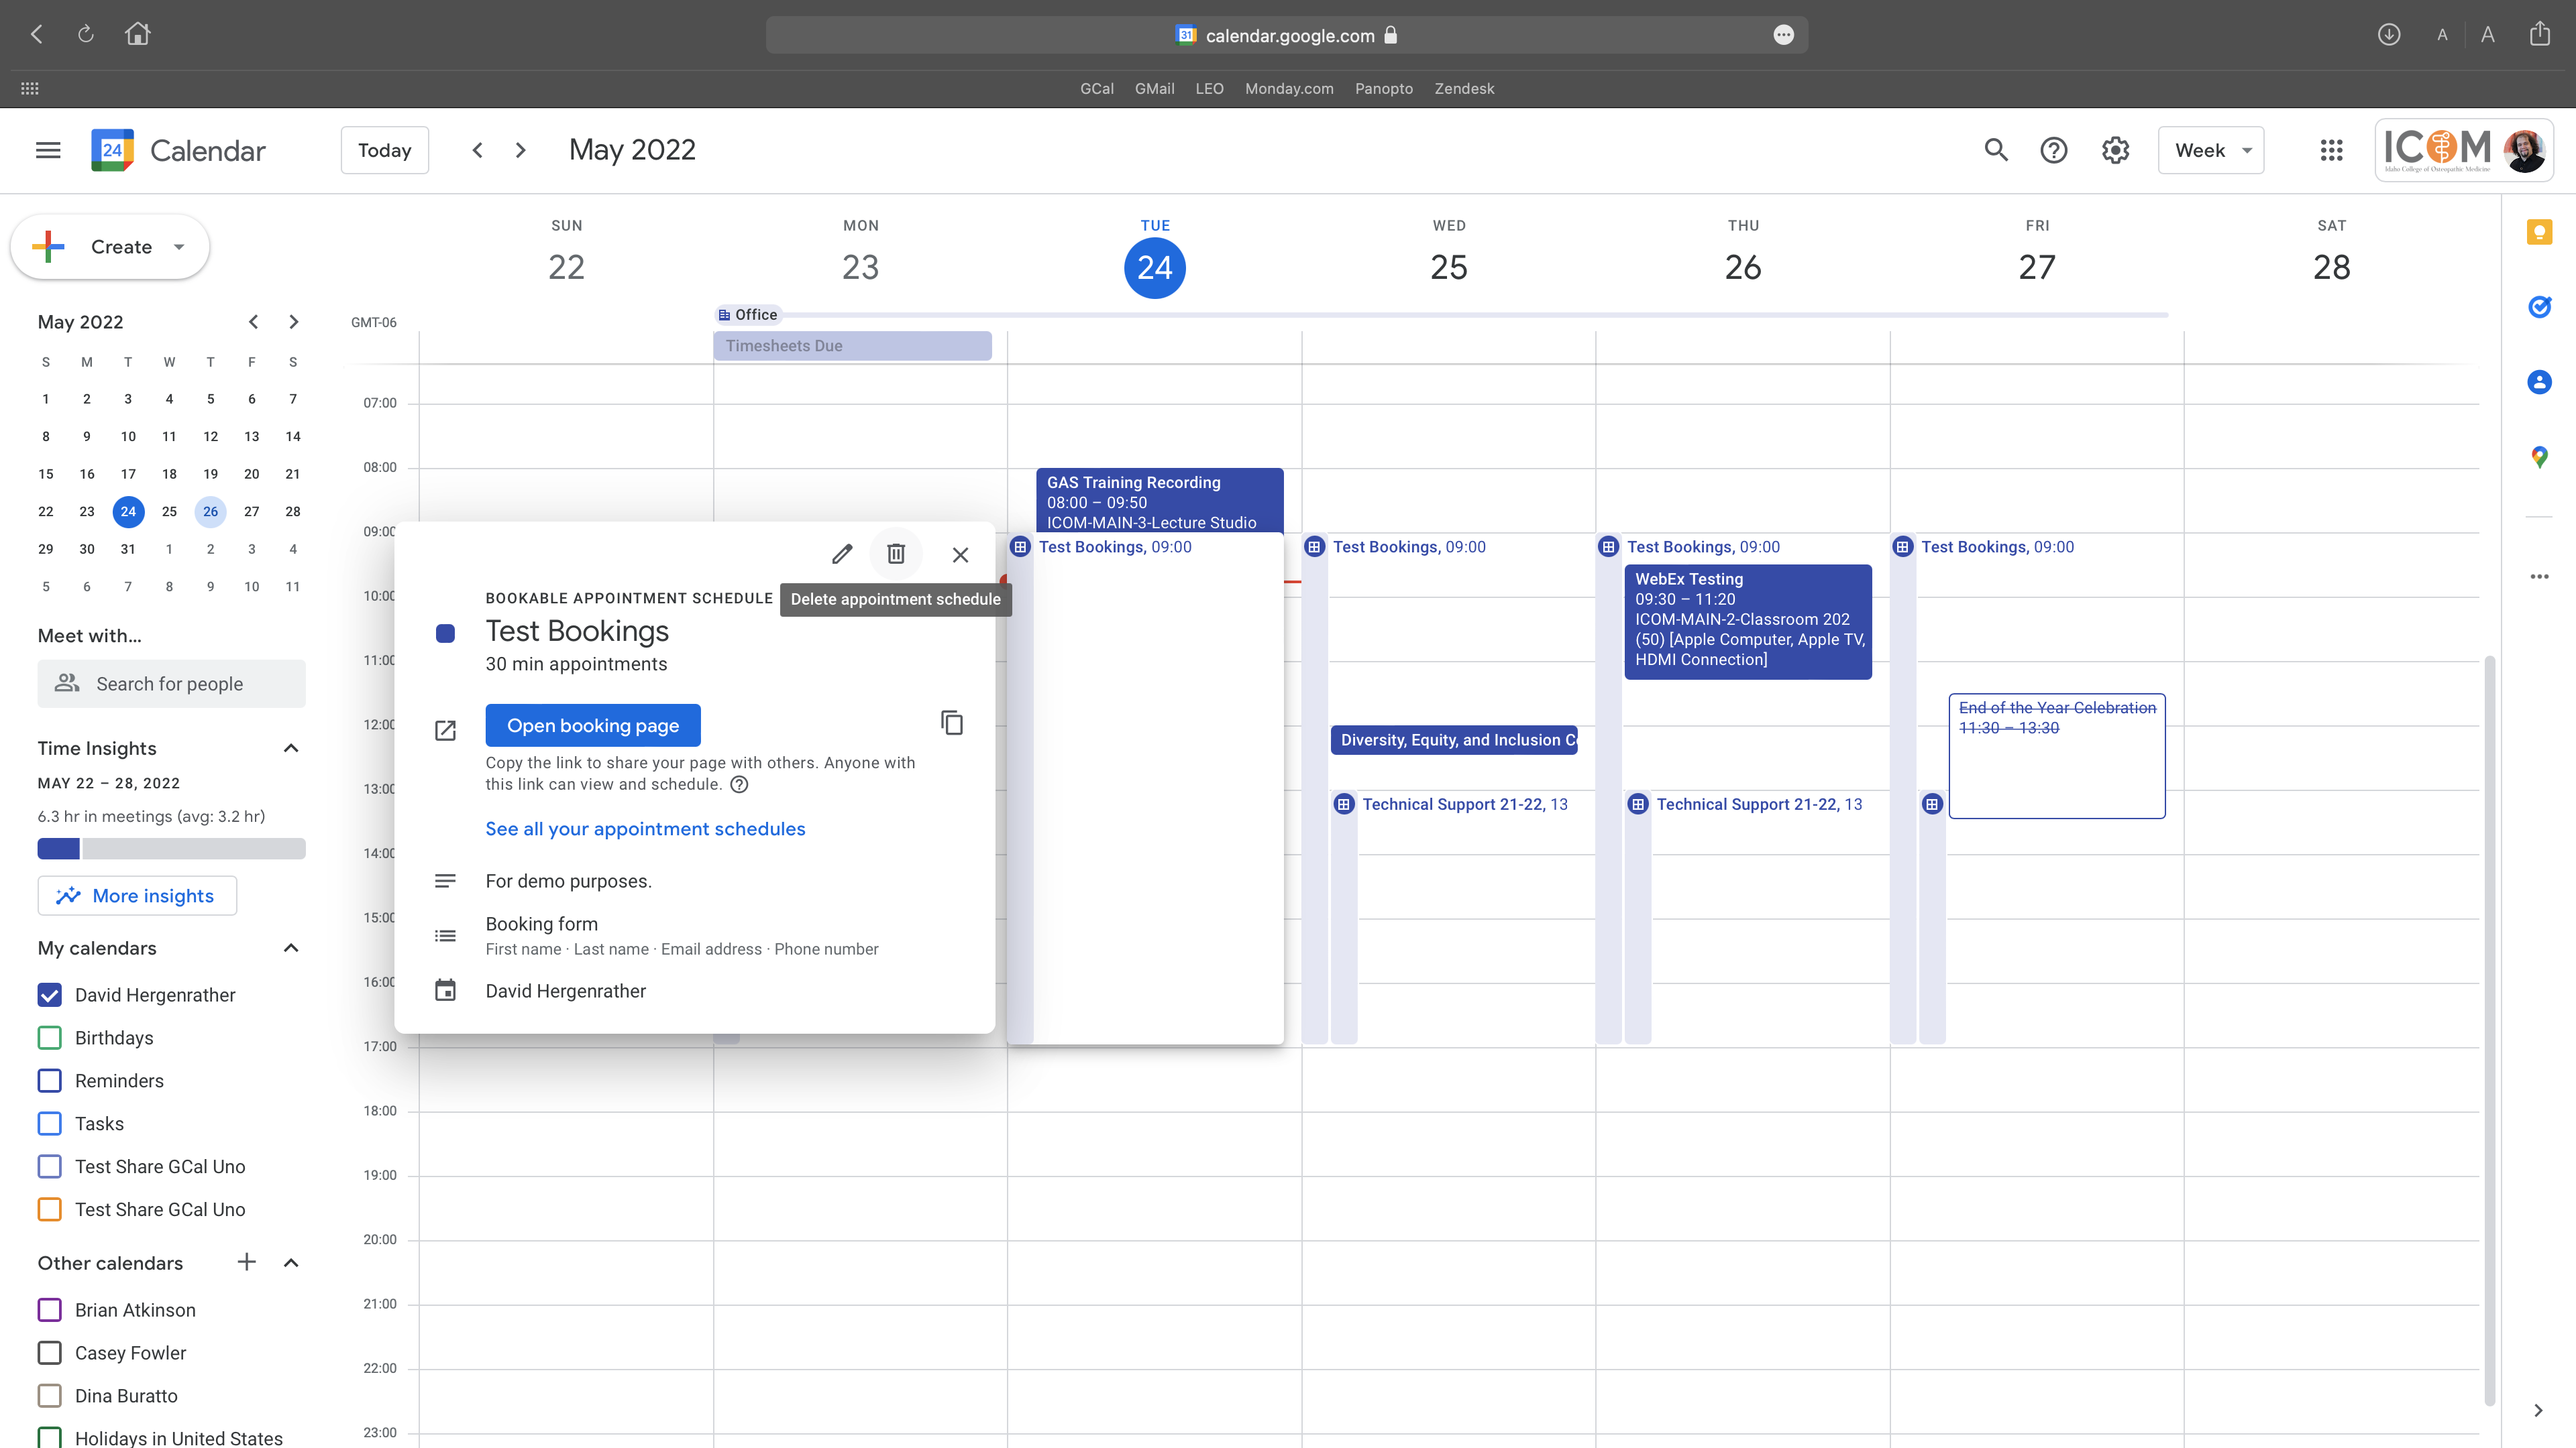The width and height of the screenshot is (2576, 1448).
Task: Open the WebEx Testing event
Action: [x=1748, y=621]
